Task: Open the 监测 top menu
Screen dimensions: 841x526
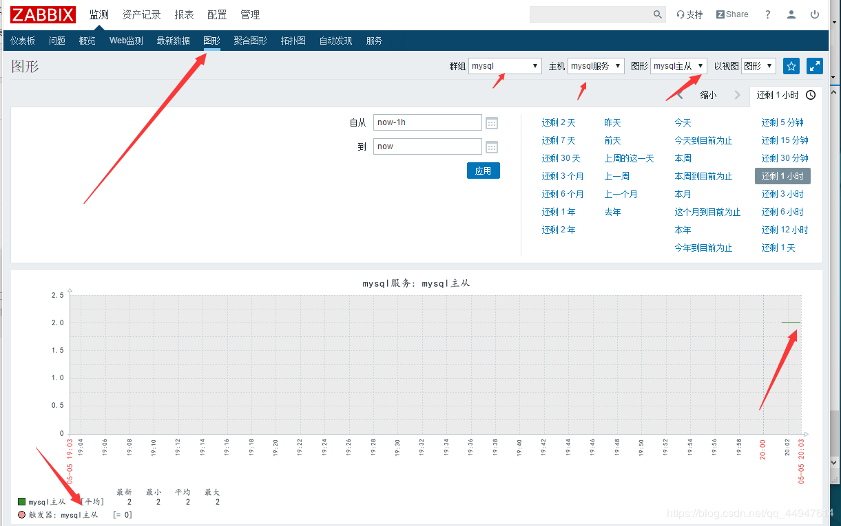Action: click(x=99, y=14)
